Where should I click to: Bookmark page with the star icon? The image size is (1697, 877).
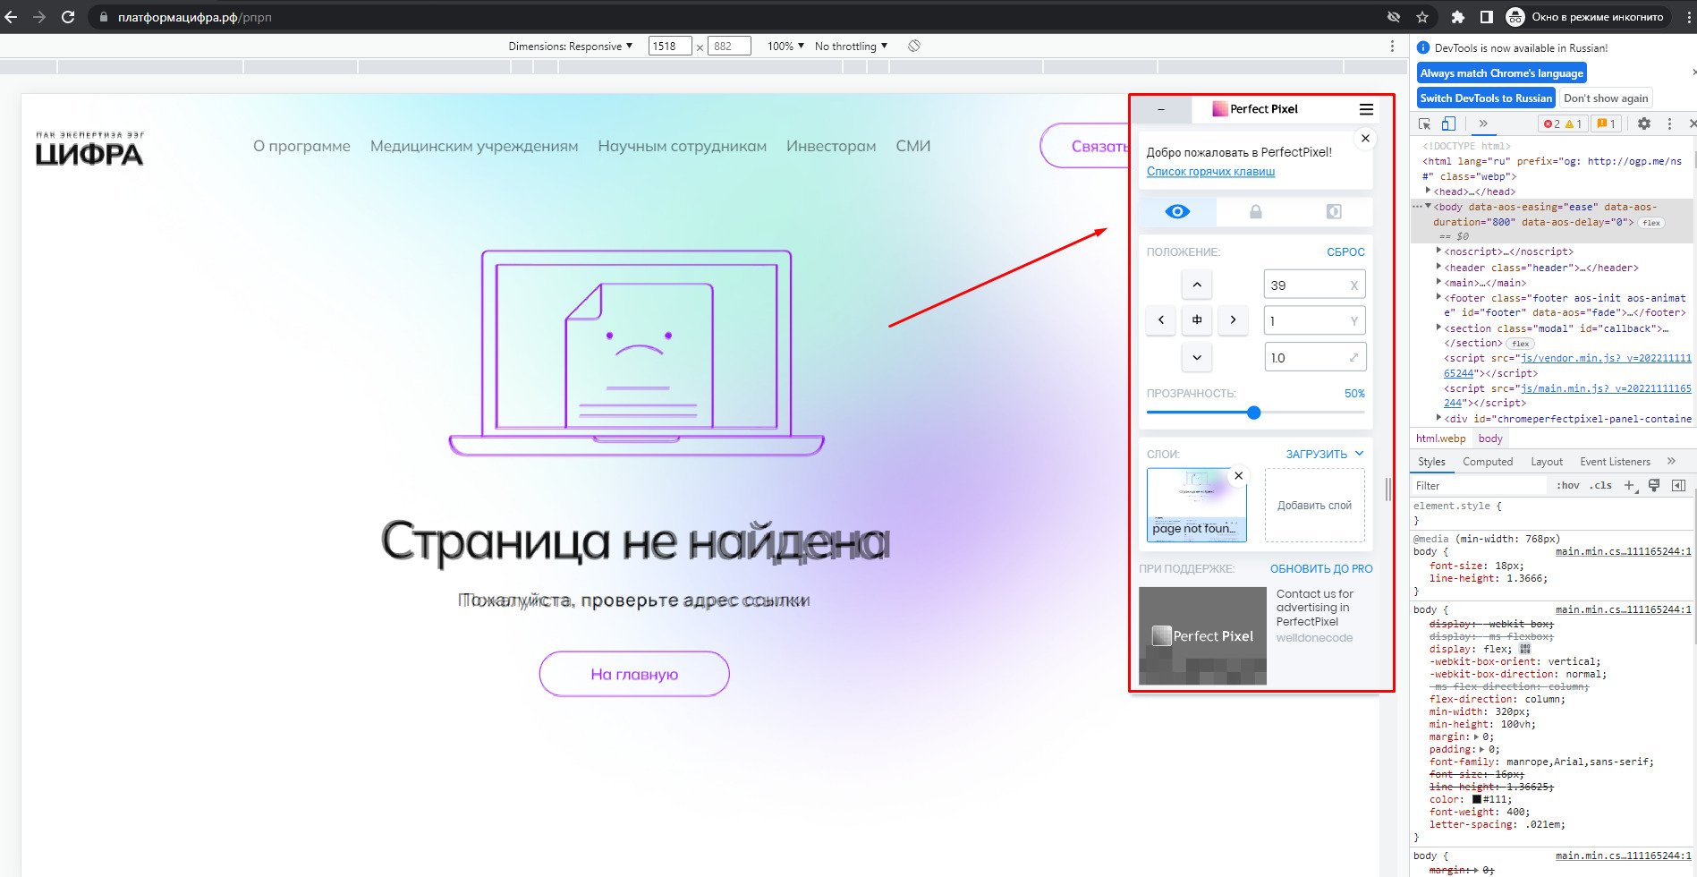1422,17
